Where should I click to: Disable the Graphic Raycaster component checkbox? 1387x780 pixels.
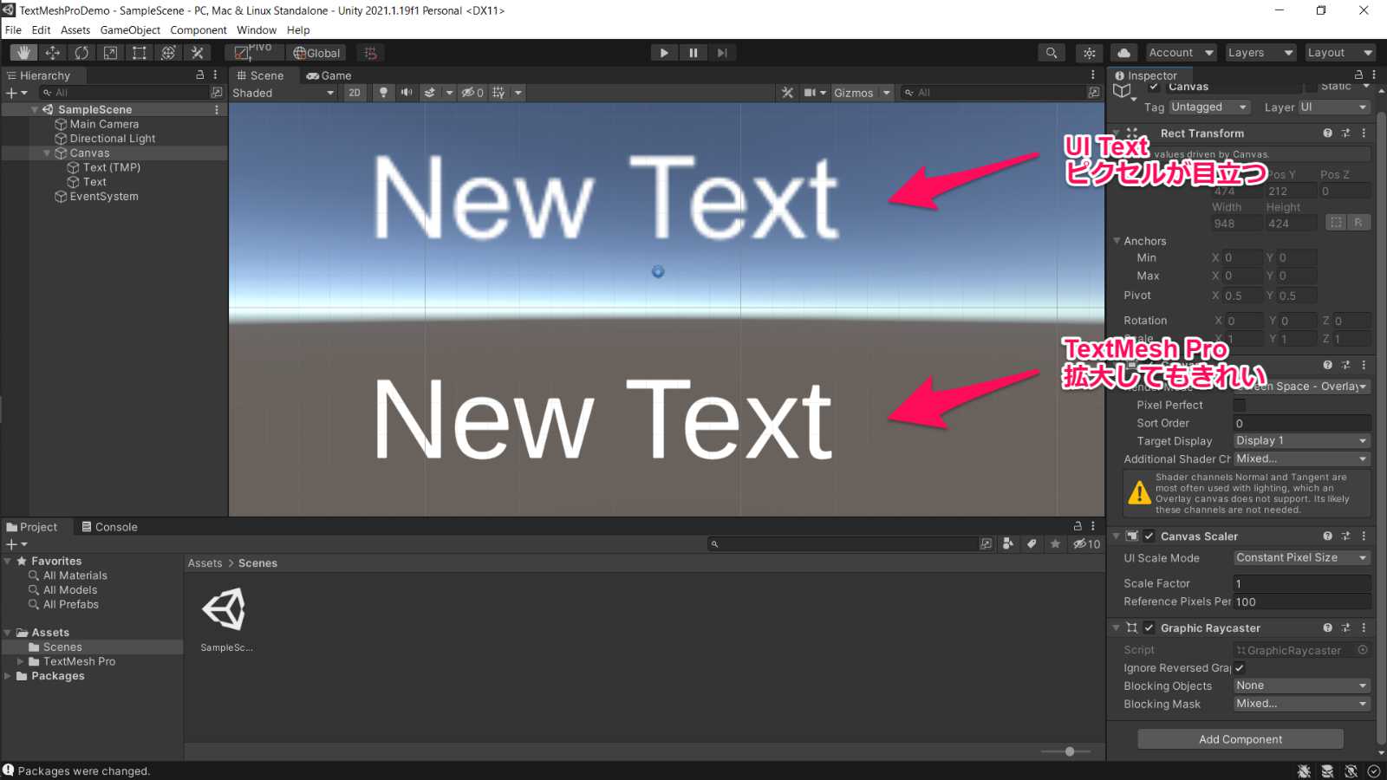[x=1149, y=628]
